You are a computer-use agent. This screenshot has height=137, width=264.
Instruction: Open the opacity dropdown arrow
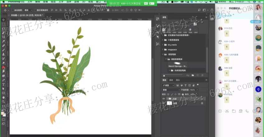coord(197,90)
